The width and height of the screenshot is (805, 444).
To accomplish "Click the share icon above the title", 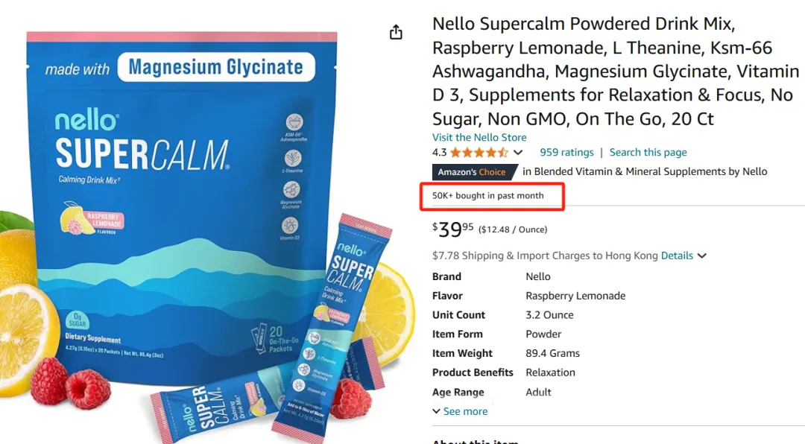I will [x=396, y=32].
